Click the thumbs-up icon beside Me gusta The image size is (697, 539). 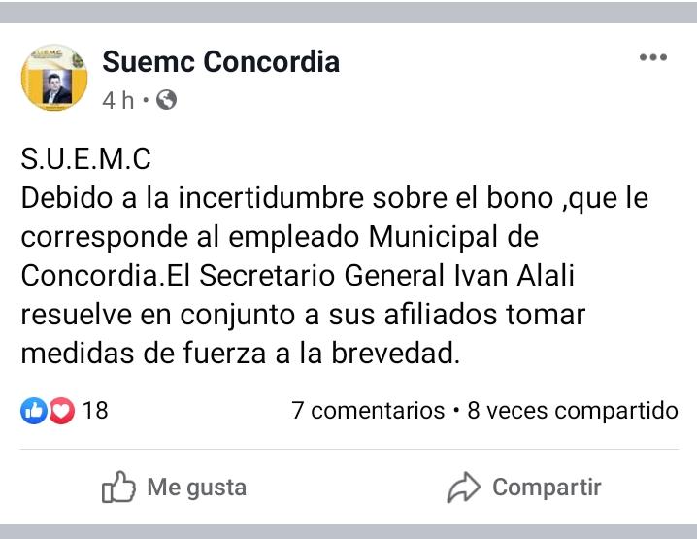tap(117, 488)
